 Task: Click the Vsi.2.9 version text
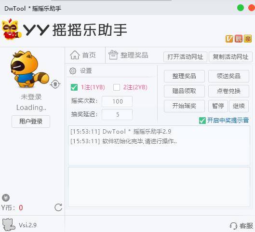[27, 225]
